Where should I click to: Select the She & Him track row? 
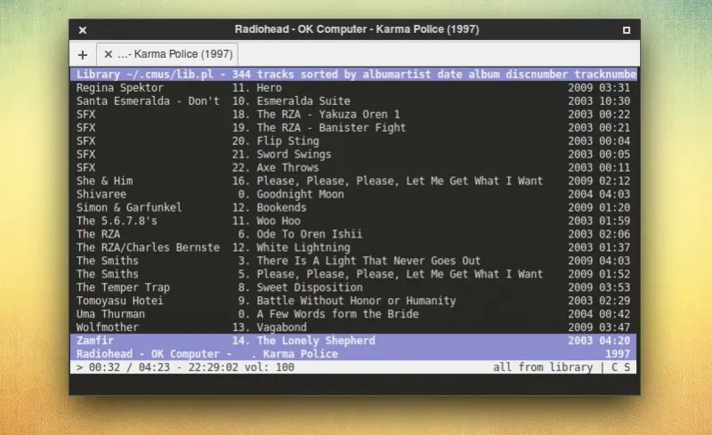click(353, 181)
